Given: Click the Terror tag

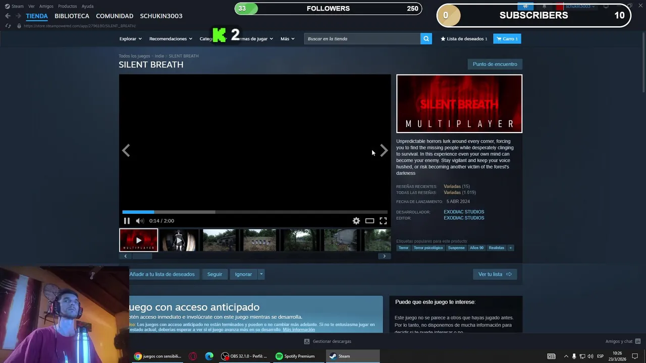Looking at the screenshot, I should click(403, 248).
